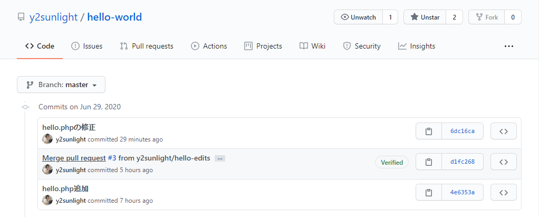Switch to the Issues tab
Screen dimensions: 539x217
(x=87, y=46)
